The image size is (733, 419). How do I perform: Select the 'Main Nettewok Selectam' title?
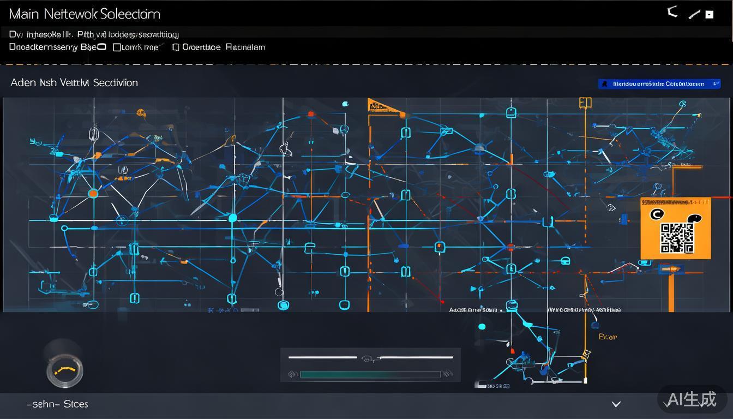tap(85, 14)
